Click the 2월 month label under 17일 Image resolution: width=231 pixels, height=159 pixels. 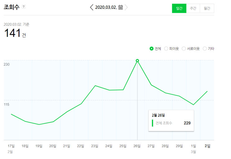[x=10, y=152]
